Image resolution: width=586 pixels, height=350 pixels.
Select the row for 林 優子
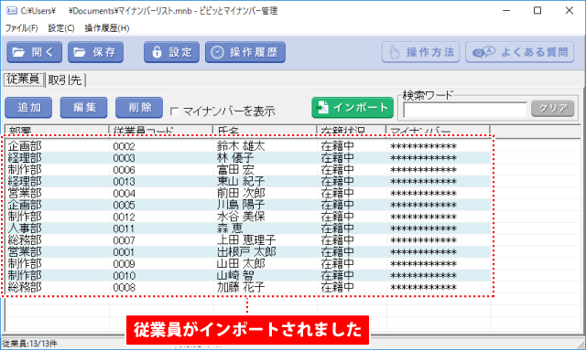[x=248, y=158]
